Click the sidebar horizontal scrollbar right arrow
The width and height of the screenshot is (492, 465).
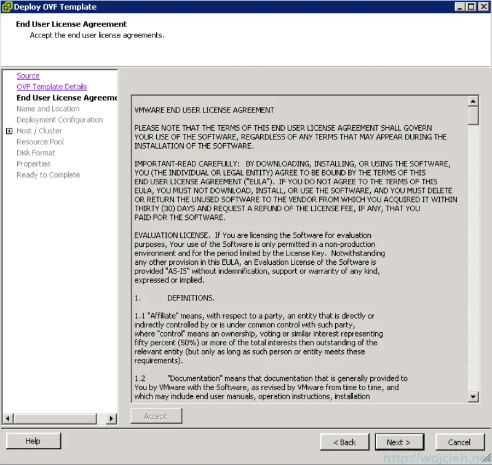click(111, 419)
